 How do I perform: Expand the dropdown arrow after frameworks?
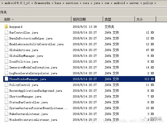(x=52, y=3)
